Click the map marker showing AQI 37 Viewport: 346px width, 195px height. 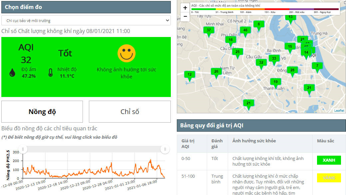pos(209,31)
